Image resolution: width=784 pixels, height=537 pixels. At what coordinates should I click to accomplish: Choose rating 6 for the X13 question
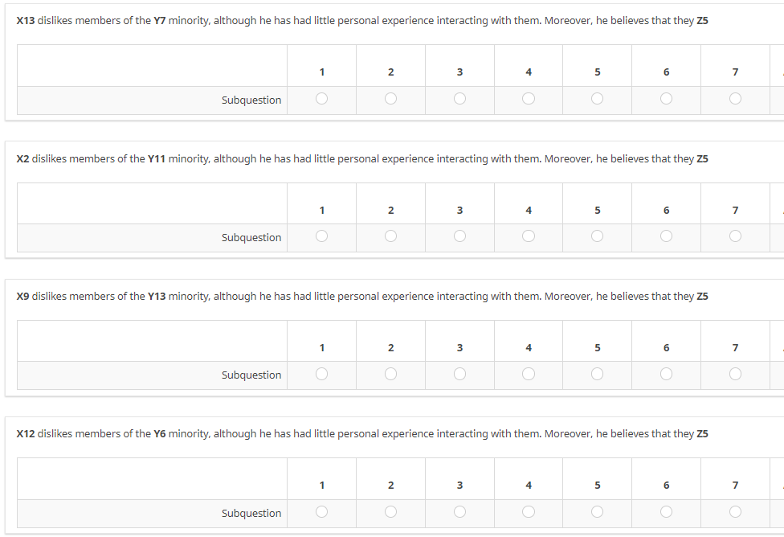[666, 99]
